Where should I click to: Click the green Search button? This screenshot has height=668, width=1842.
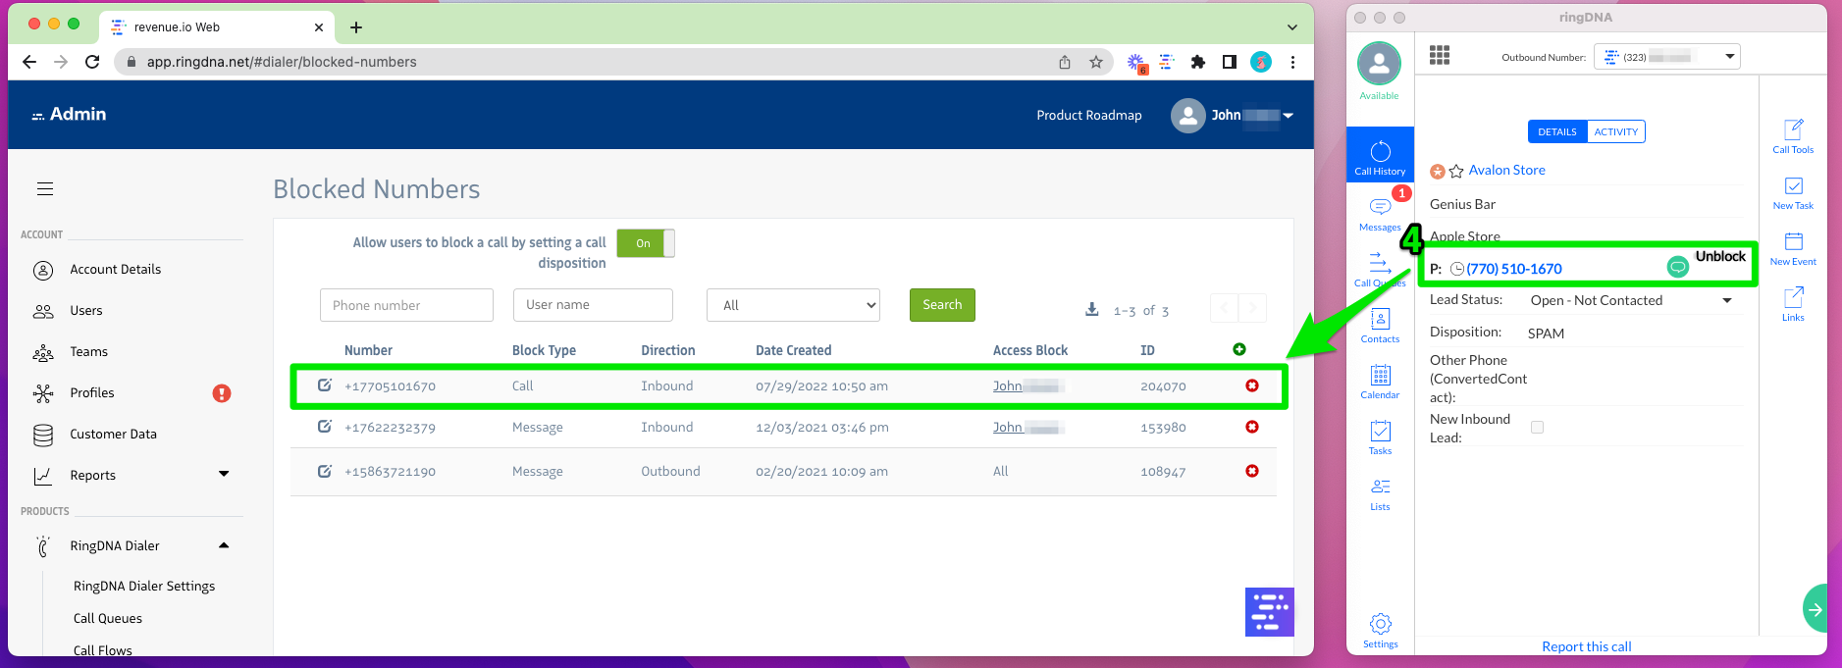(x=942, y=305)
